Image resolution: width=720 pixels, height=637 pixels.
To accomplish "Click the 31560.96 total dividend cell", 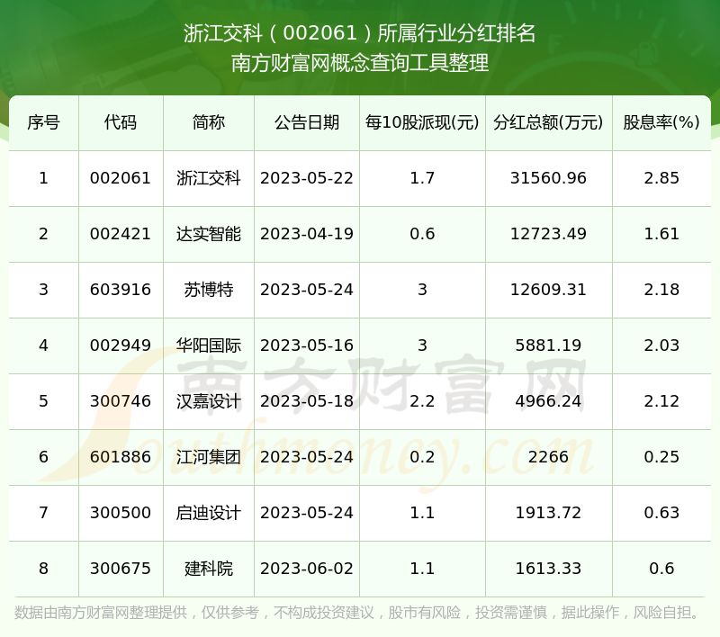I will coord(548,178).
